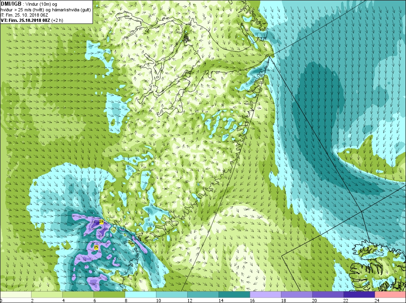
Task: Click the legend value 18
Action: point(283,301)
